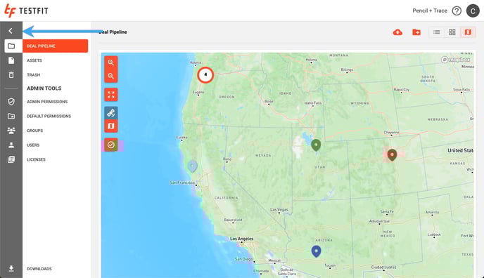The width and height of the screenshot is (484, 278).
Task: Select the blue pin in Arizona
Action: pyautogui.click(x=316, y=251)
